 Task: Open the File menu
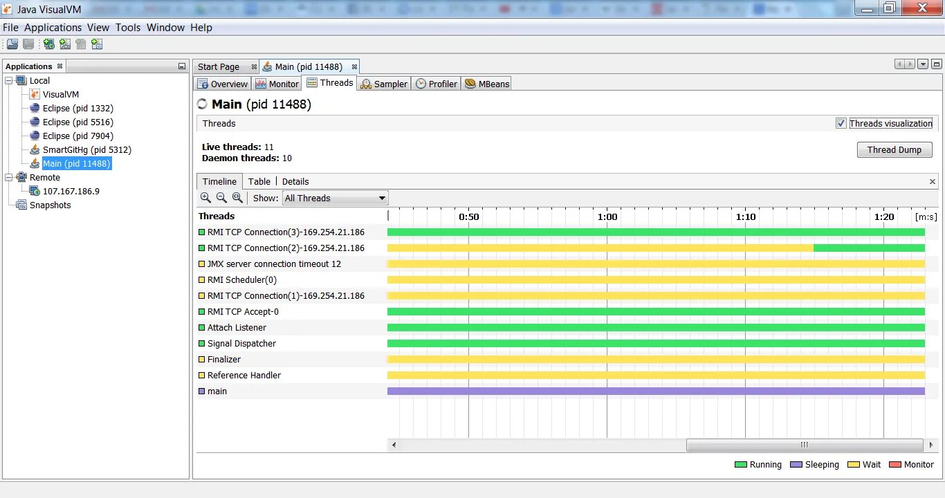coord(10,28)
